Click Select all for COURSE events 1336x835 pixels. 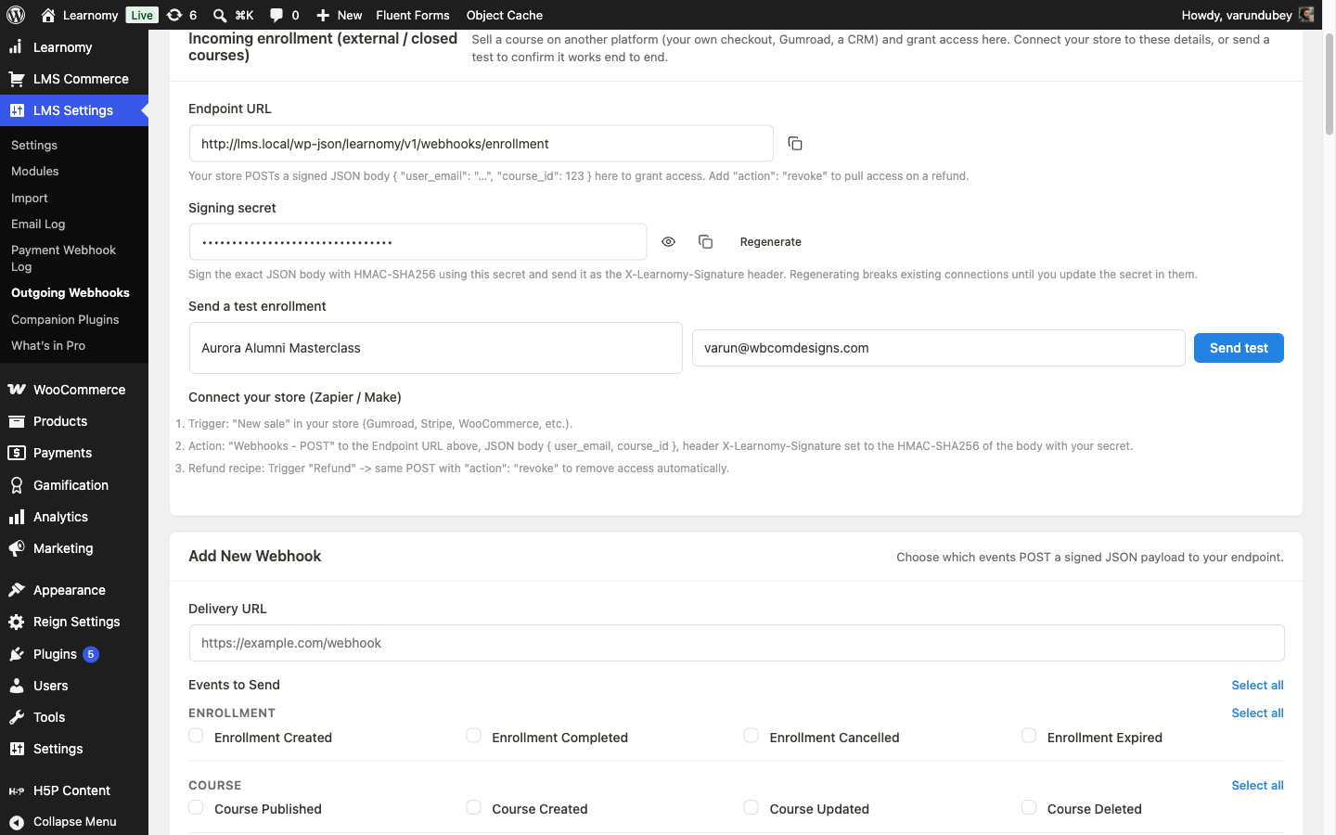(1257, 786)
